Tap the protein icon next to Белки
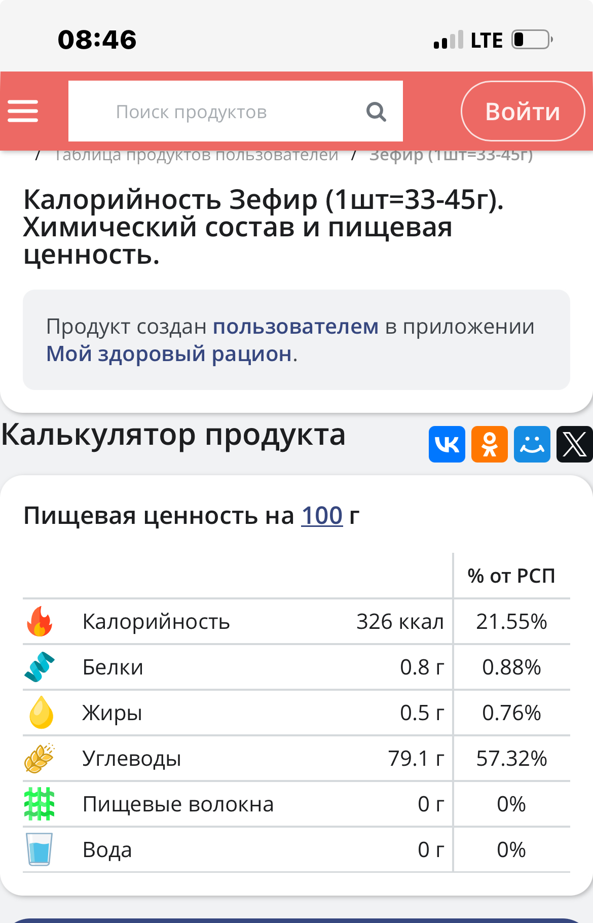Screen dimensions: 593x923 40,667
